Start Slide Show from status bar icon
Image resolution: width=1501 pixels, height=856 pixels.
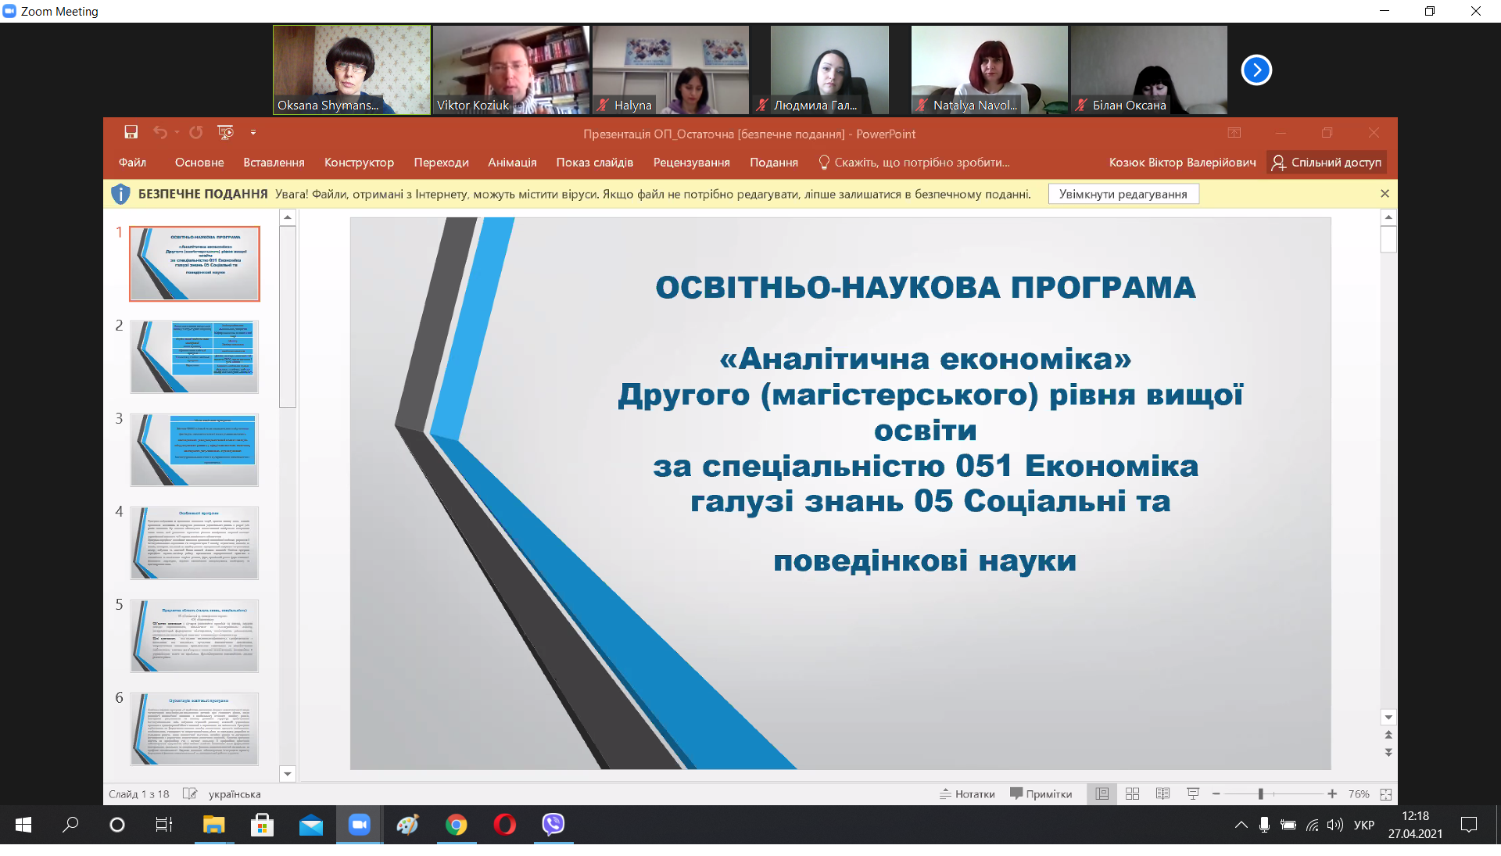click(x=1193, y=793)
